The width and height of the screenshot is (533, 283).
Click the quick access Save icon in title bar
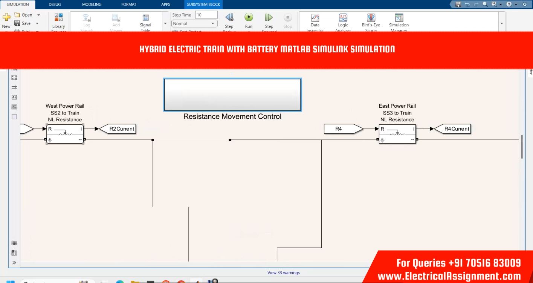pos(458,4)
